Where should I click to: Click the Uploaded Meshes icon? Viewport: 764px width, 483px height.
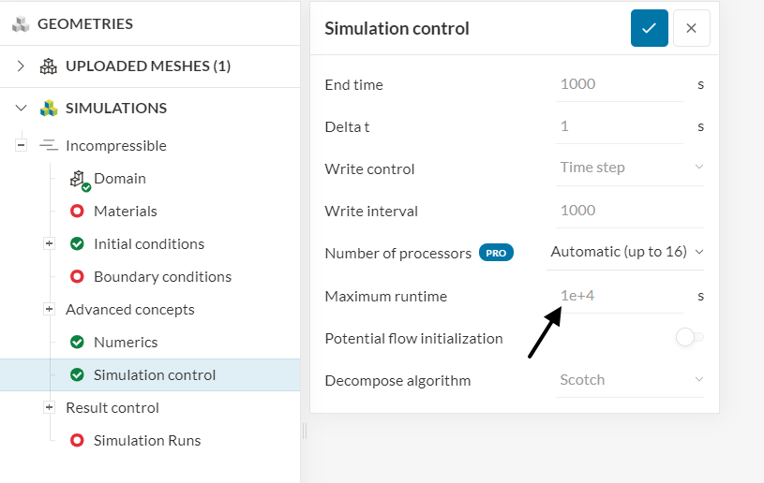click(x=49, y=66)
